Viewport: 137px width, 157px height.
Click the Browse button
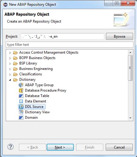coord(120,36)
